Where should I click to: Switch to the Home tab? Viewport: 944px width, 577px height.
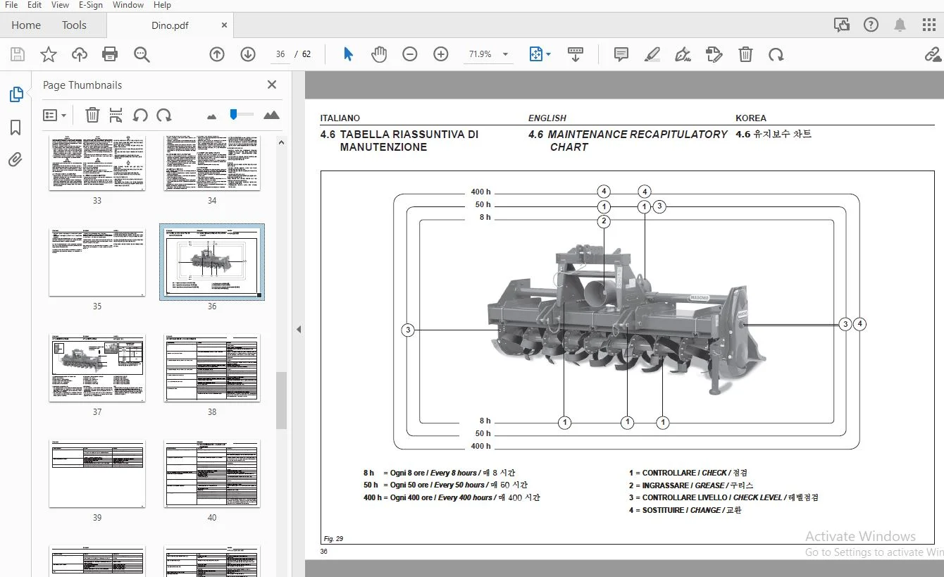pyautogui.click(x=26, y=25)
